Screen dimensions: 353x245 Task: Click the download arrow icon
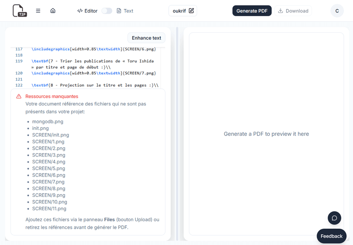tap(281, 11)
